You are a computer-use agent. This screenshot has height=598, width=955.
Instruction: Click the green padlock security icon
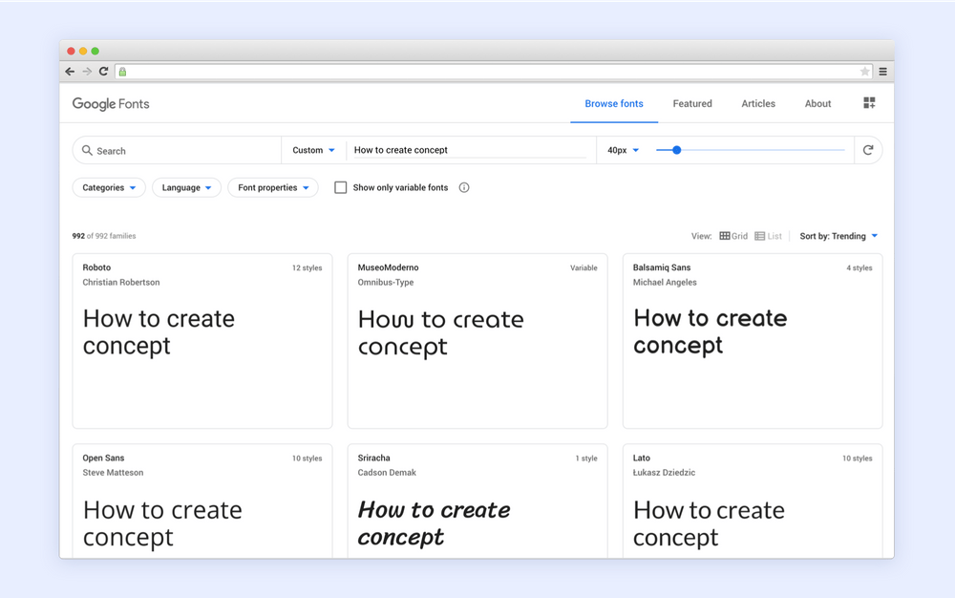point(122,72)
